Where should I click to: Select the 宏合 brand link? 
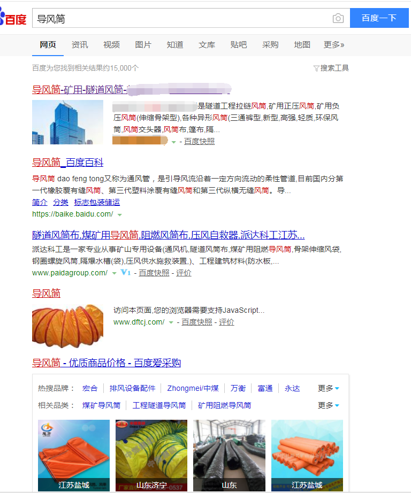pos(90,388)
